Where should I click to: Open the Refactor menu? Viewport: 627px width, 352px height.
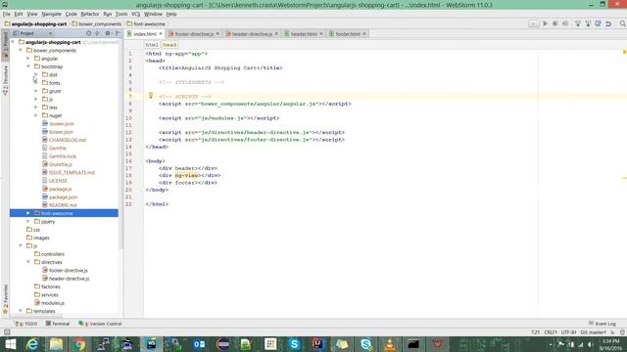[89, 14]
